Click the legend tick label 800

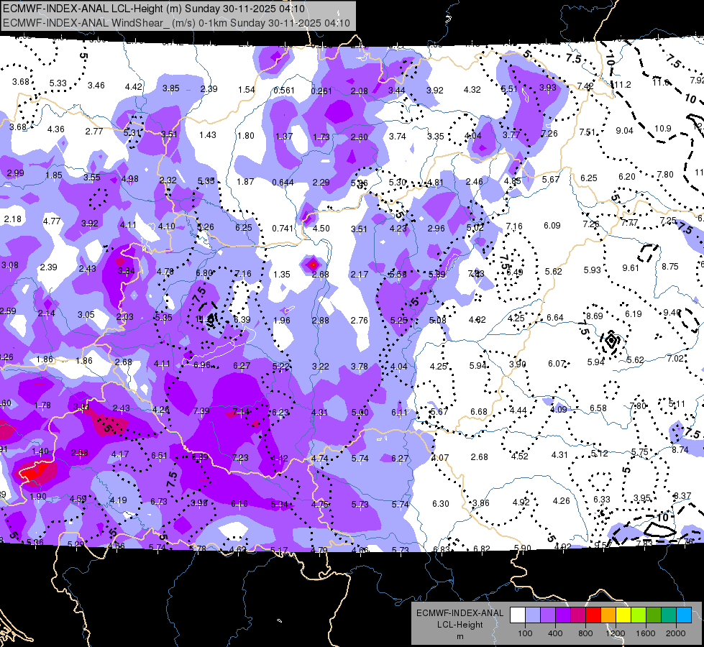(x=585, y=633)
